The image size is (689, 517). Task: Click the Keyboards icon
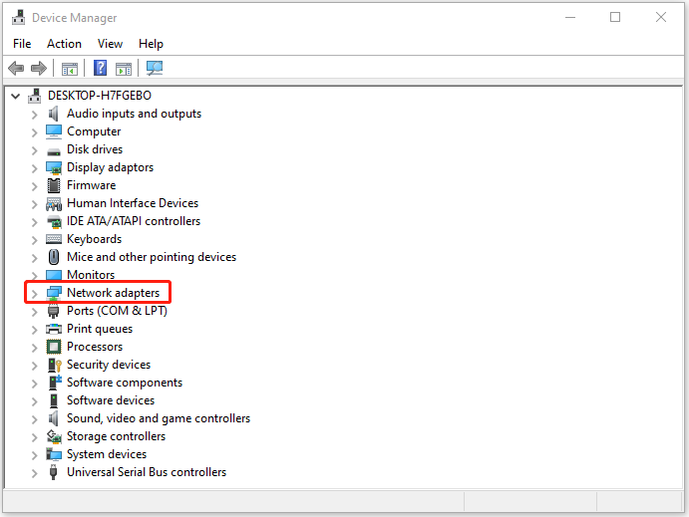[x=54, y=239]
